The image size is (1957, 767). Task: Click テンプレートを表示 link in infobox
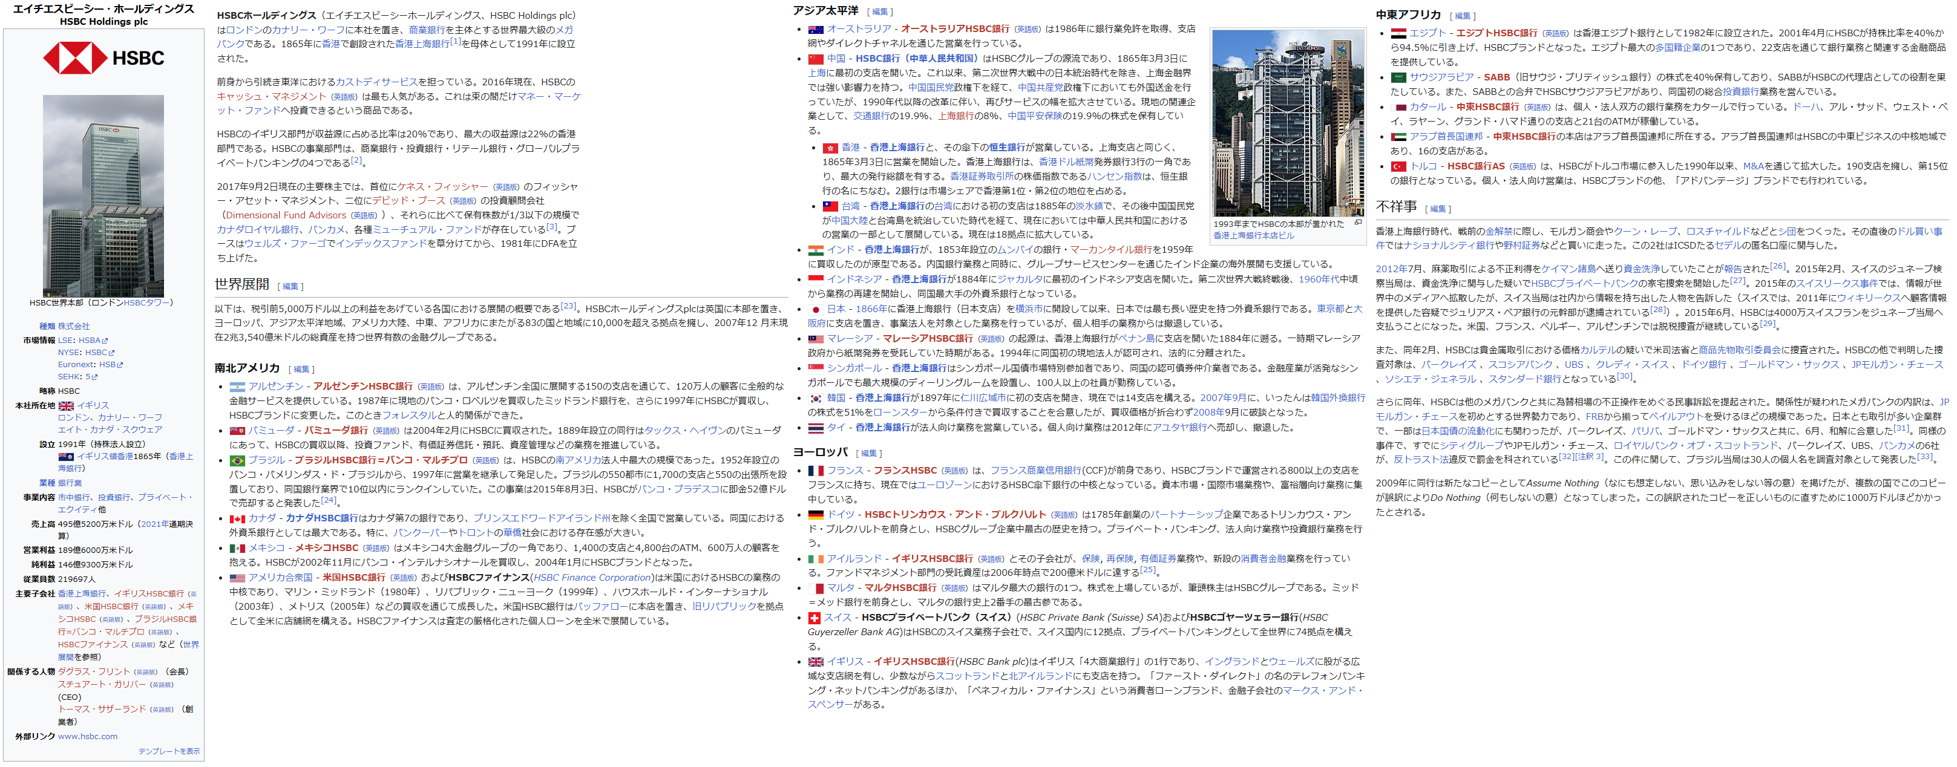point(169,752)
